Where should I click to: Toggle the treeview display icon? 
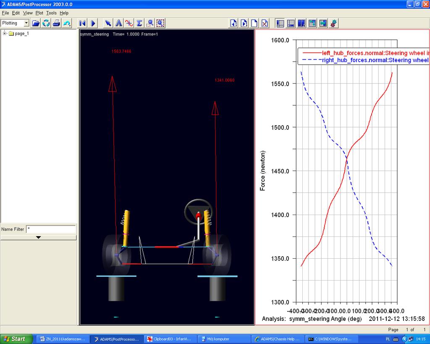click(x=280, y=24)
